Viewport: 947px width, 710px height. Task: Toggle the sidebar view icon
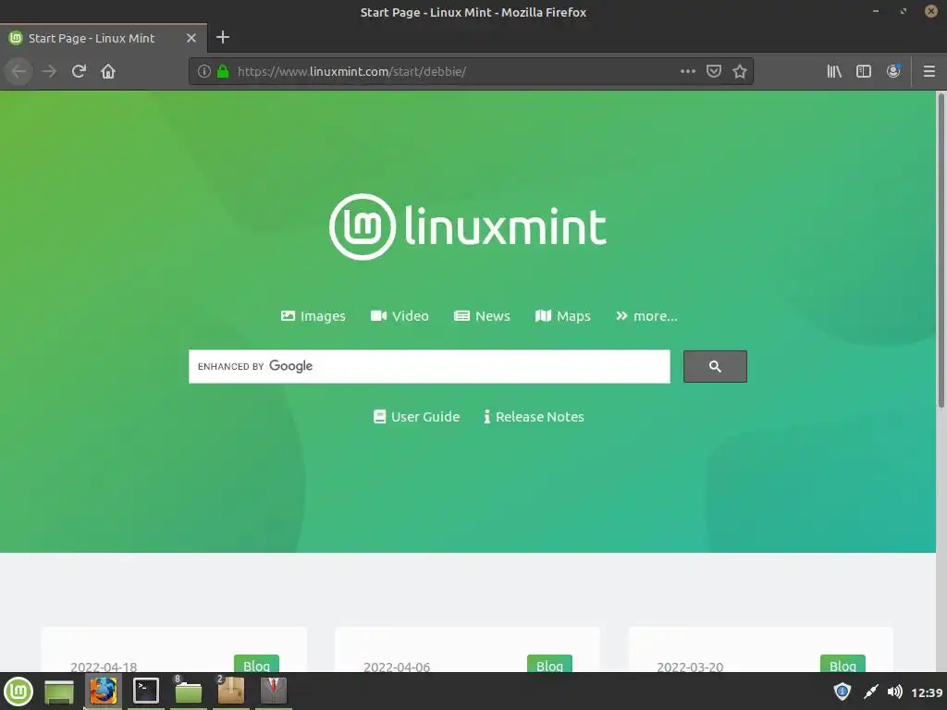864,71
